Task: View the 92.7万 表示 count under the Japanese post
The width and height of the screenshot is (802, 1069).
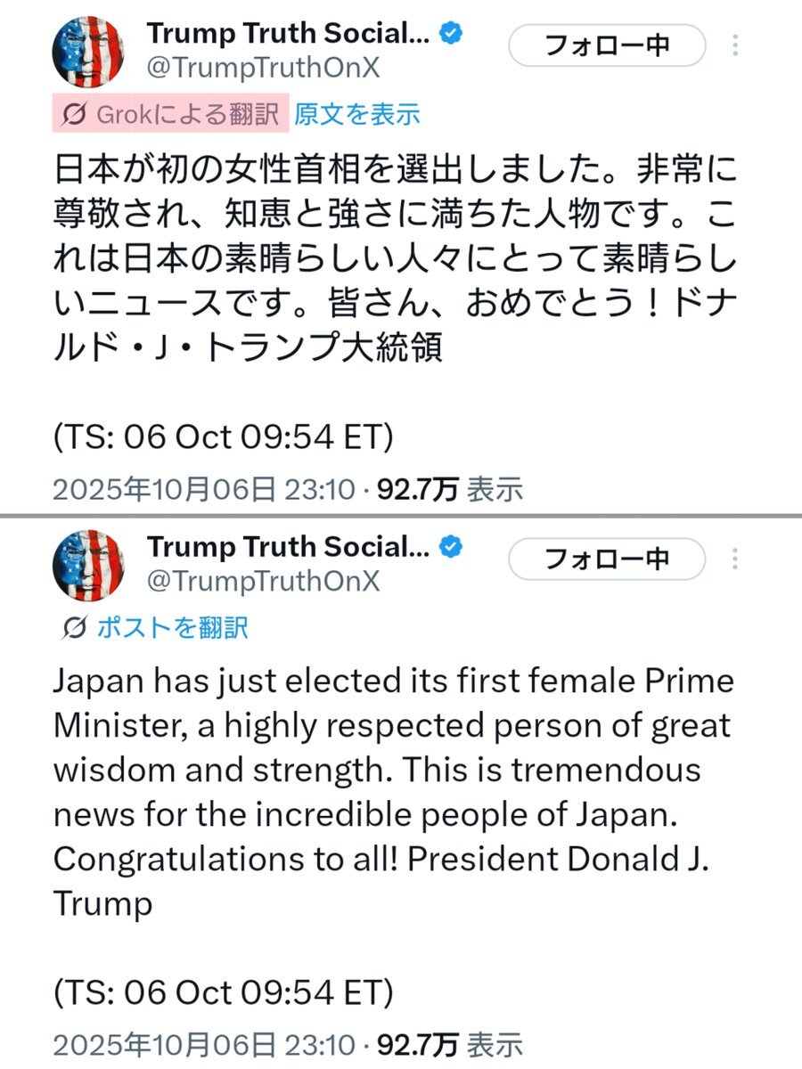Action: 450,489
